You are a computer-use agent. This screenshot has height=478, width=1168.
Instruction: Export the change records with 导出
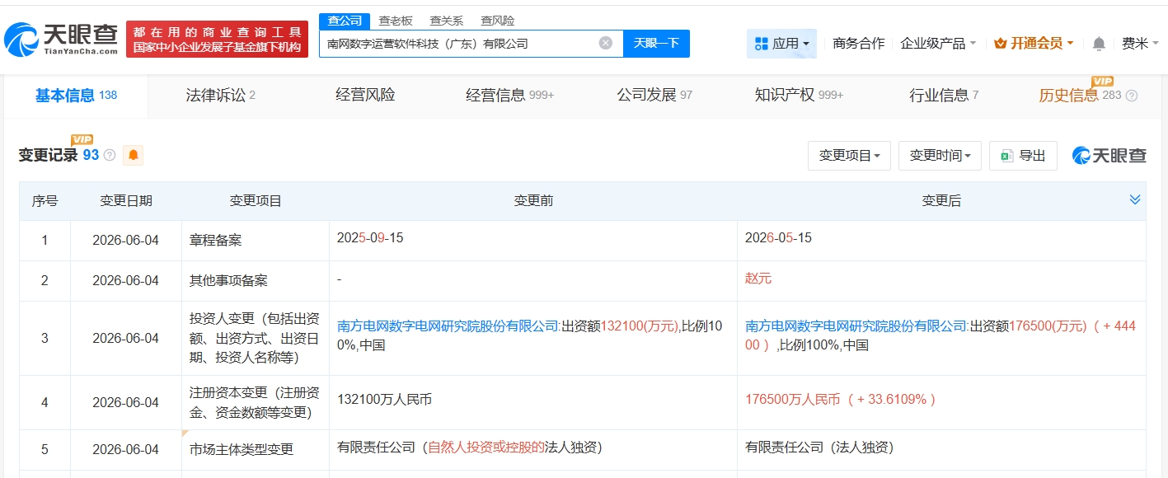1023,155
